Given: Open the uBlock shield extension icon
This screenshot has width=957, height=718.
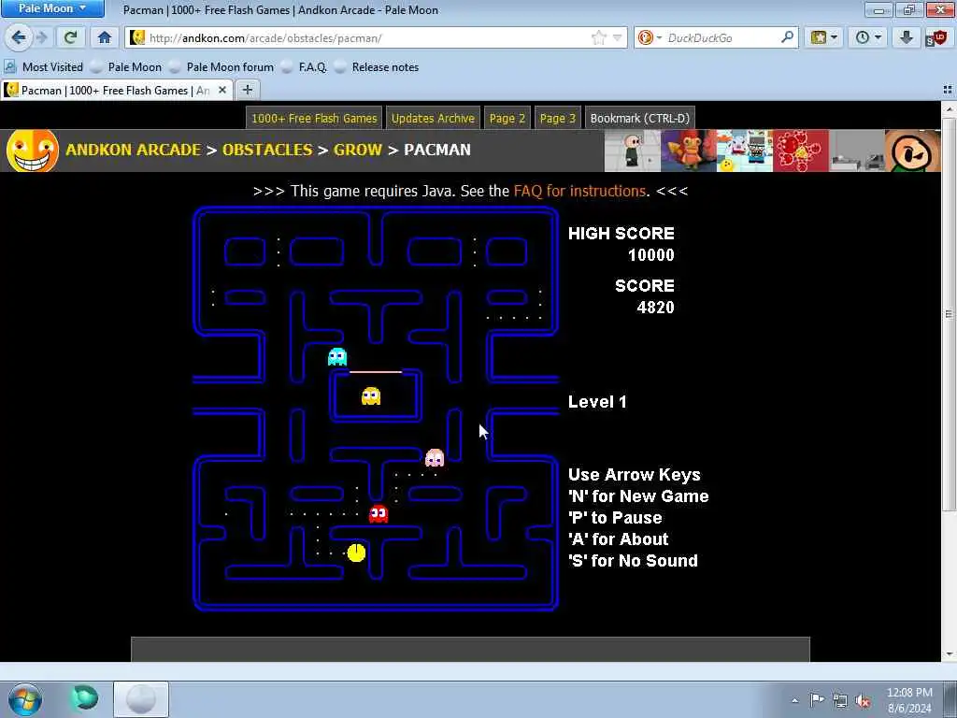Looking at the screenshot, I should click(936, 37).
